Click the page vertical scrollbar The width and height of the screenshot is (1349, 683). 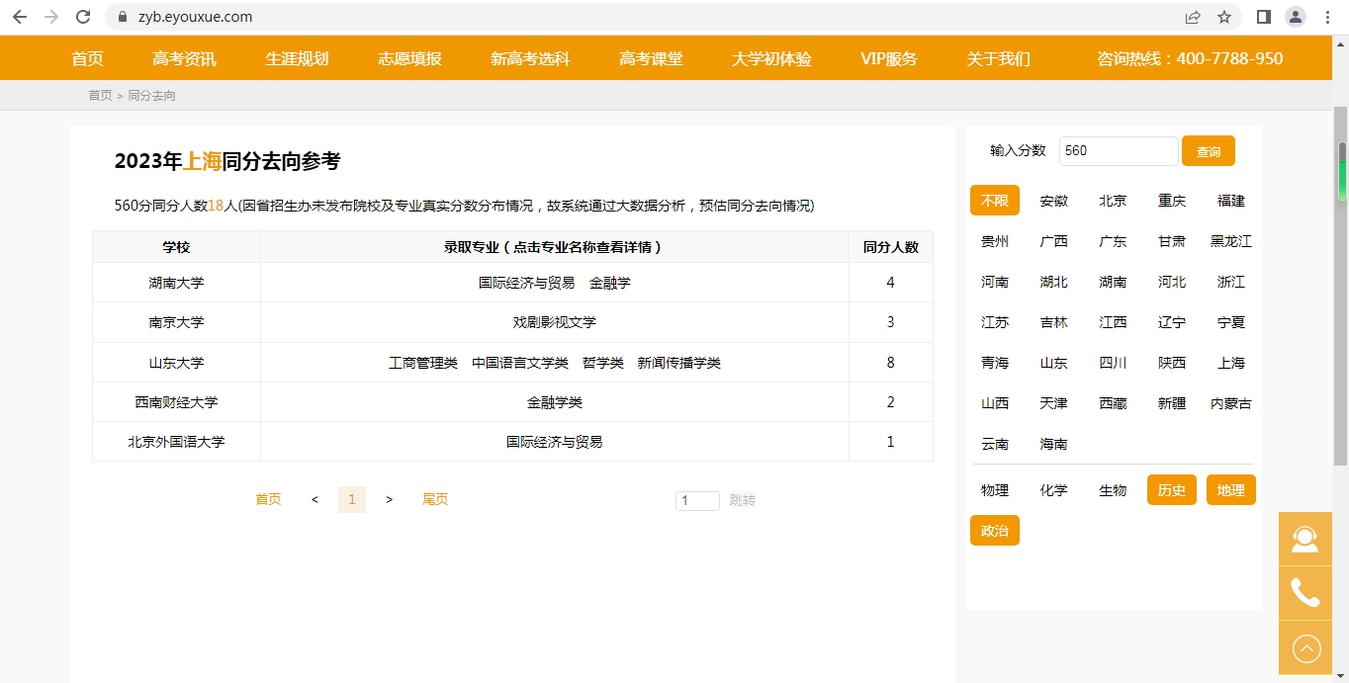click(1342, 297)
